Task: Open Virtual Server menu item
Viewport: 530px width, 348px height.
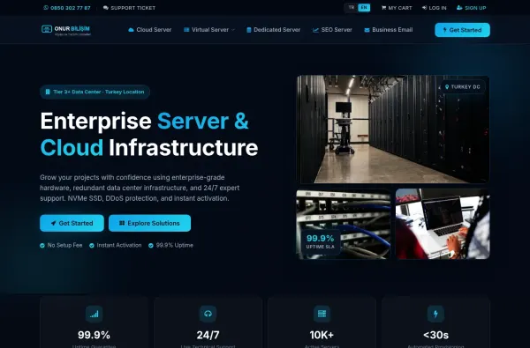Action: 210,30
